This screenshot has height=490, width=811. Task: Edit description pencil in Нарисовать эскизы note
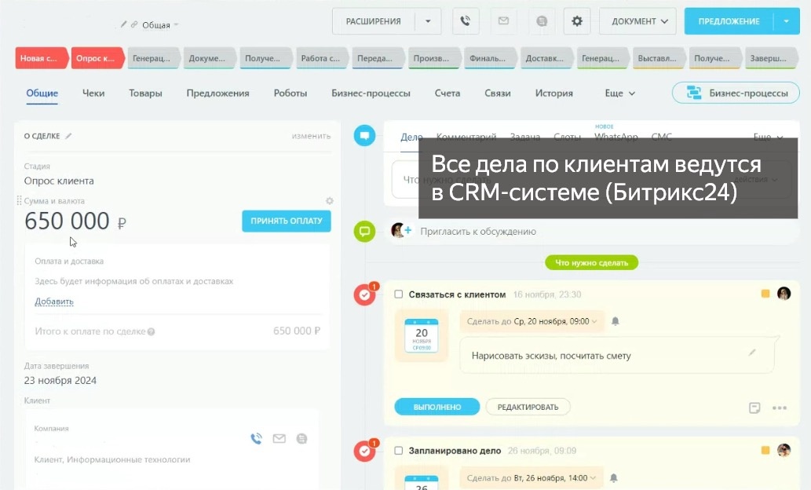pyautogui.click(x=752, y=353)
